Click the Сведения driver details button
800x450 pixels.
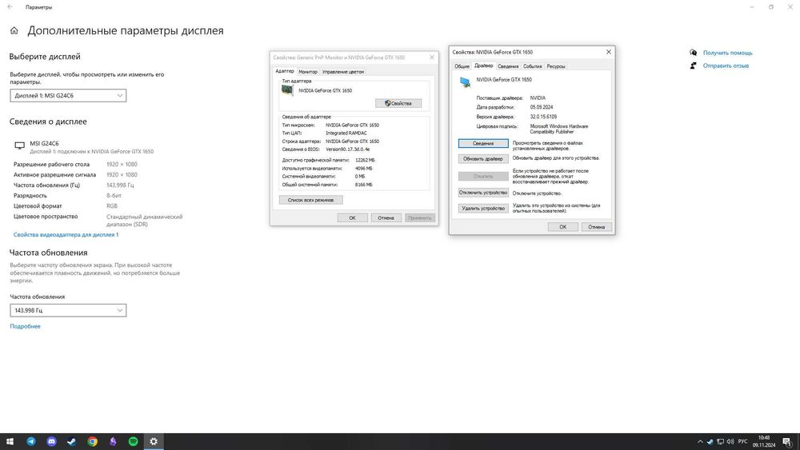[483, 144]
